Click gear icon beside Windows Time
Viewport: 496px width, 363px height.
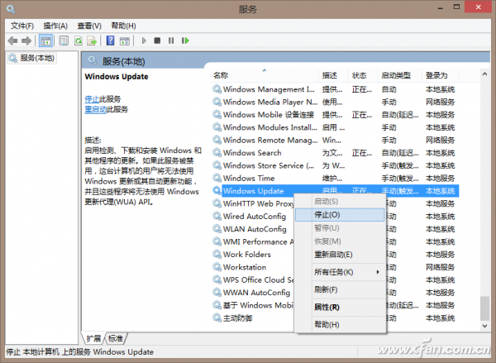click(x=217, y=178)
